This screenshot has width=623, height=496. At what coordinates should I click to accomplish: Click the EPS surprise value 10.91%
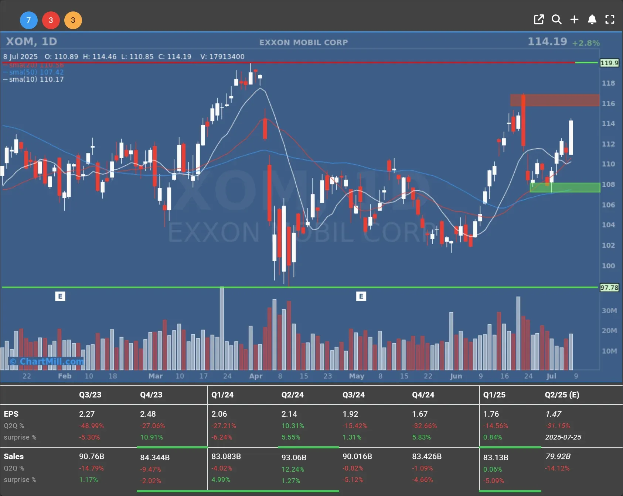point(152,437)
